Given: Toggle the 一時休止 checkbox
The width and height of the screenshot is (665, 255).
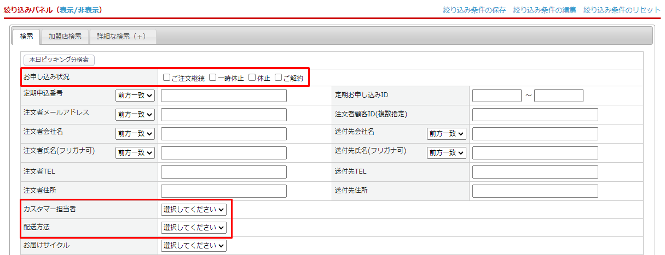Looking at the screenshot, I should tap(213, 78).
